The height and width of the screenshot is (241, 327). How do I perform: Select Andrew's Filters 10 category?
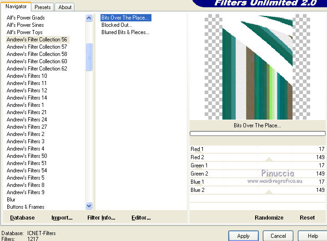27,76
